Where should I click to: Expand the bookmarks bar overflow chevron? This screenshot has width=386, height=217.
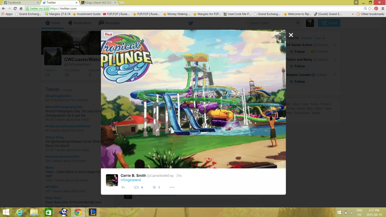click(353, 14)
